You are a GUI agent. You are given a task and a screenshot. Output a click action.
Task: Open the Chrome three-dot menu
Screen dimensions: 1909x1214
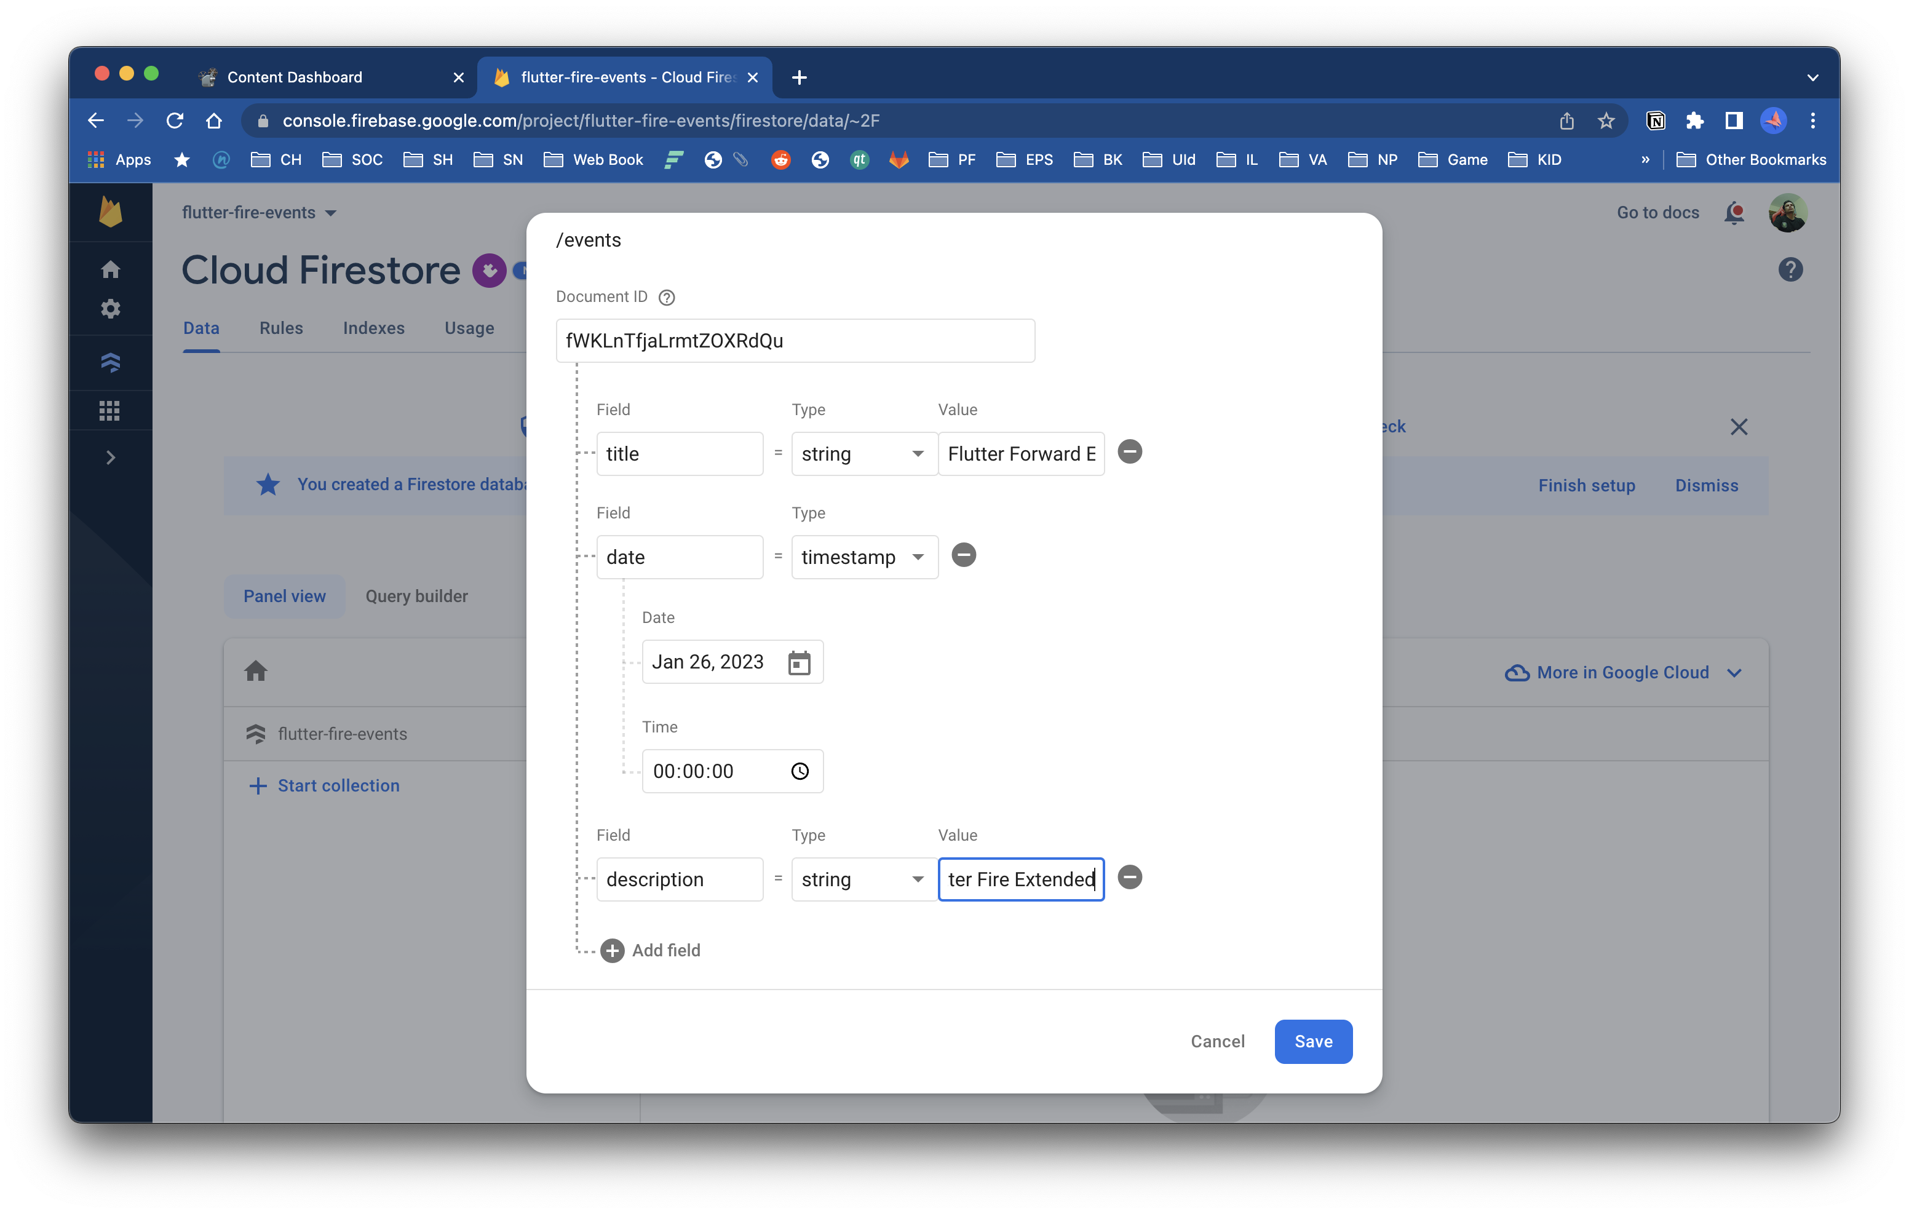point(1812,121)
